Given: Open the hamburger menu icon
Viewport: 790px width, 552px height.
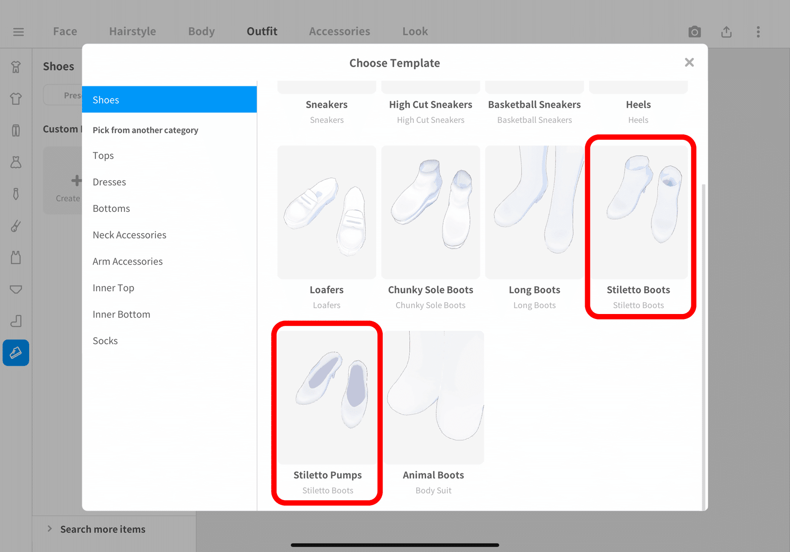Looking at the screenshot, I should (18, 32).
